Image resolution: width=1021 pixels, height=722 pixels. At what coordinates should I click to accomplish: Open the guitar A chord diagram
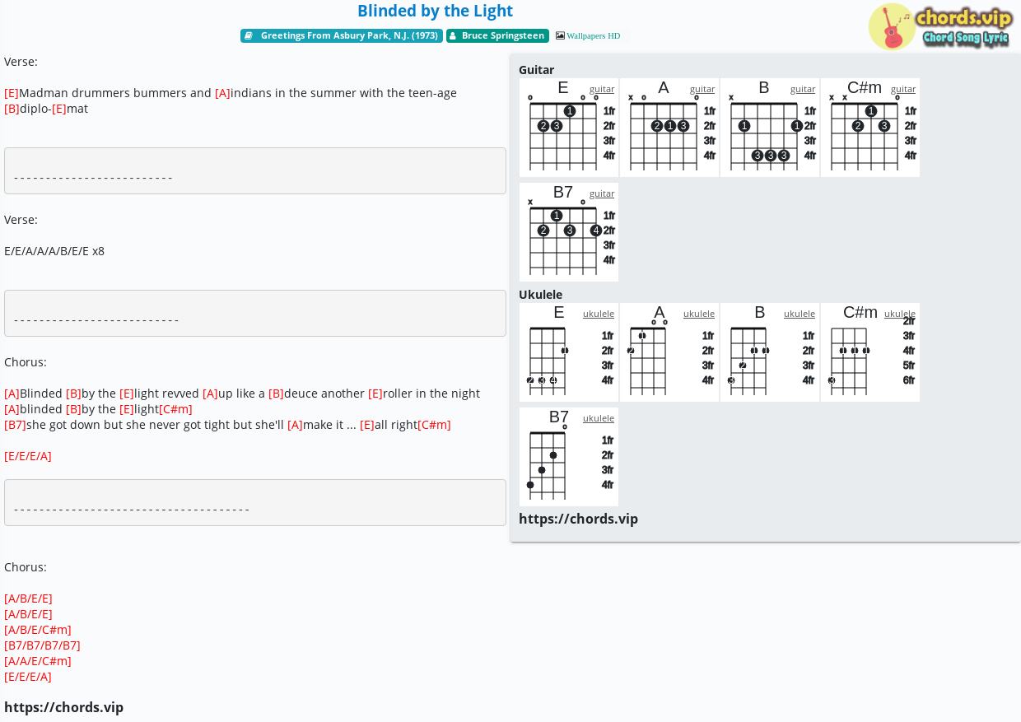[669, 128]
